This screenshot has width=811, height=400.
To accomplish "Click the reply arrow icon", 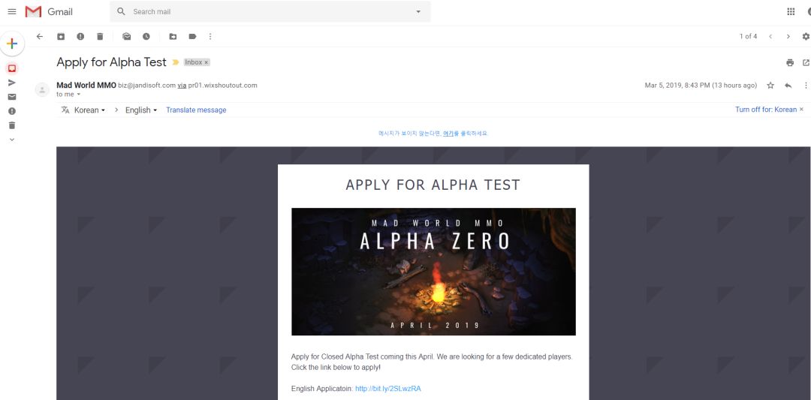I will [788, 86].
